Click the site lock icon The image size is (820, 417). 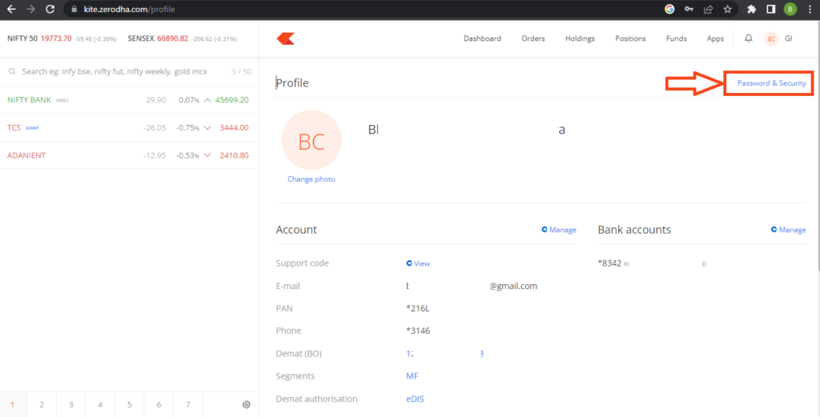74,10
